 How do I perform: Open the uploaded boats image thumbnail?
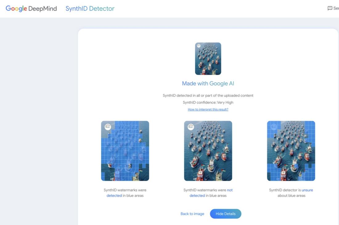(208, 59)
